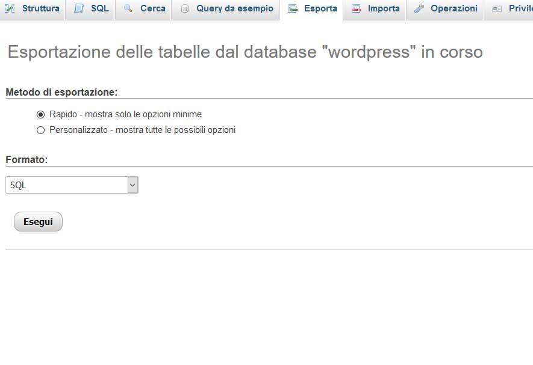
Task: Highlight the SQL format value
Action: 16,185
